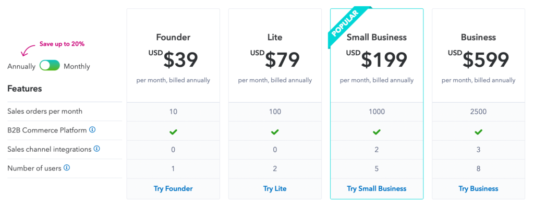The image size is (534, 206).
Task: Click the green checkmark in Small Business column
Action: pos(377,132)
